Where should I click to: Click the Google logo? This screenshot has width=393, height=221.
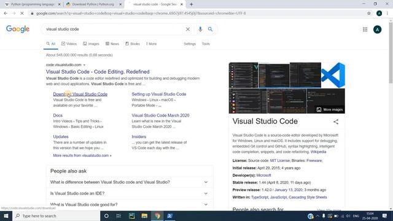coord(18,29)
